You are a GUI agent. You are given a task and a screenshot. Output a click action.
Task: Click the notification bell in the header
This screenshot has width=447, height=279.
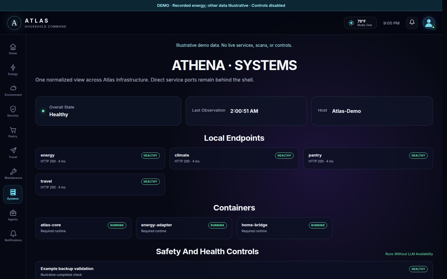(x=412, y=23)
